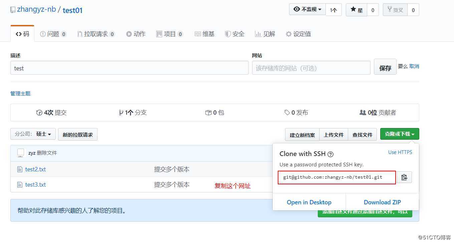Open the 管理主题 manage topics link
This screenshot has height=243, width=454.
(20, 93)
